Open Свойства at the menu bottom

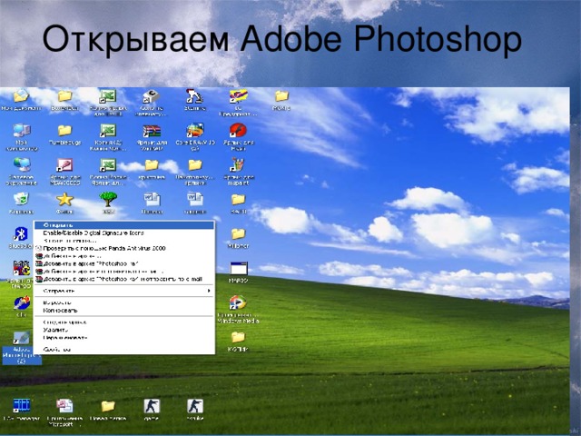124,349
